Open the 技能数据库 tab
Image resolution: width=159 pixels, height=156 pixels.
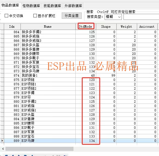coord(52,6)
